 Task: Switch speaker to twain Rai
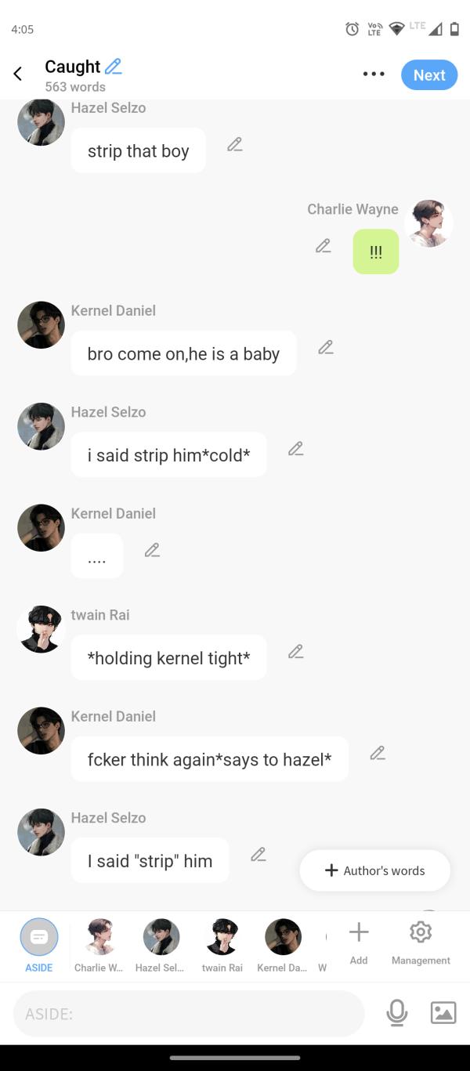point(222,944)
